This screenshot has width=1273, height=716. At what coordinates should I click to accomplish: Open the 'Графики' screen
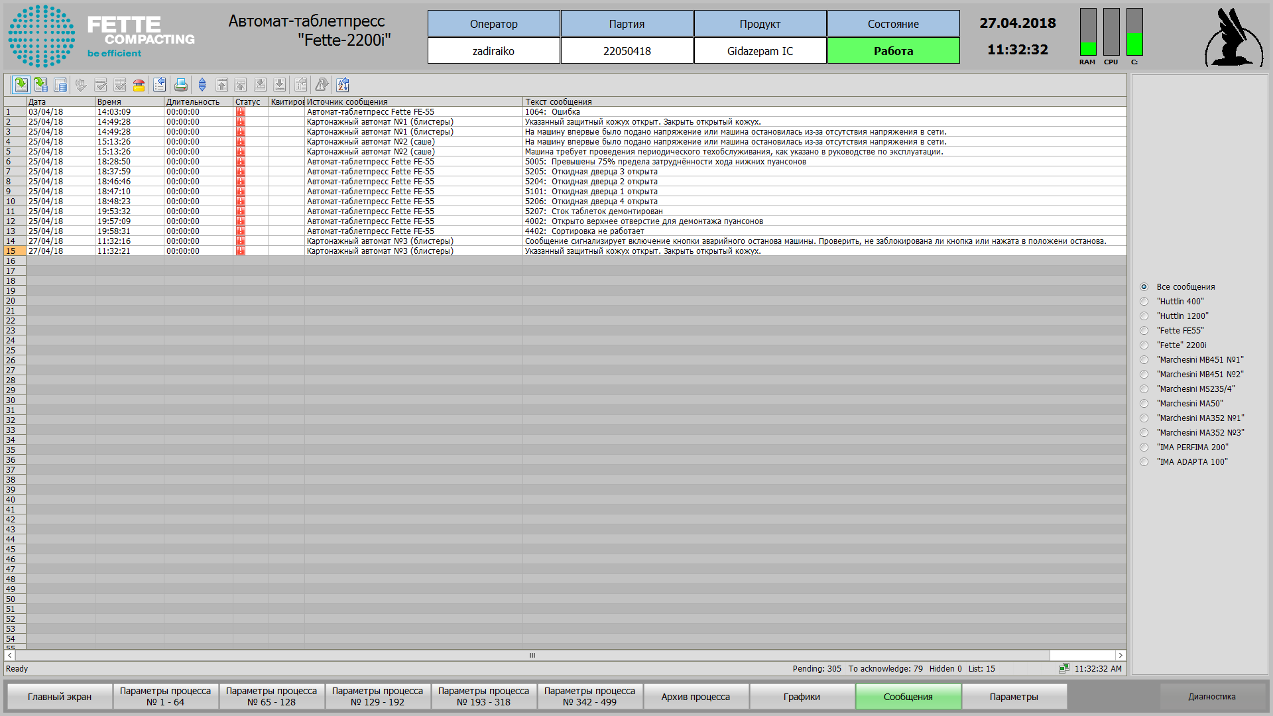pos(802,697)
